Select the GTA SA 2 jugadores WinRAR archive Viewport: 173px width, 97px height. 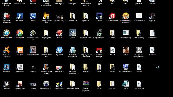(86, 84)
